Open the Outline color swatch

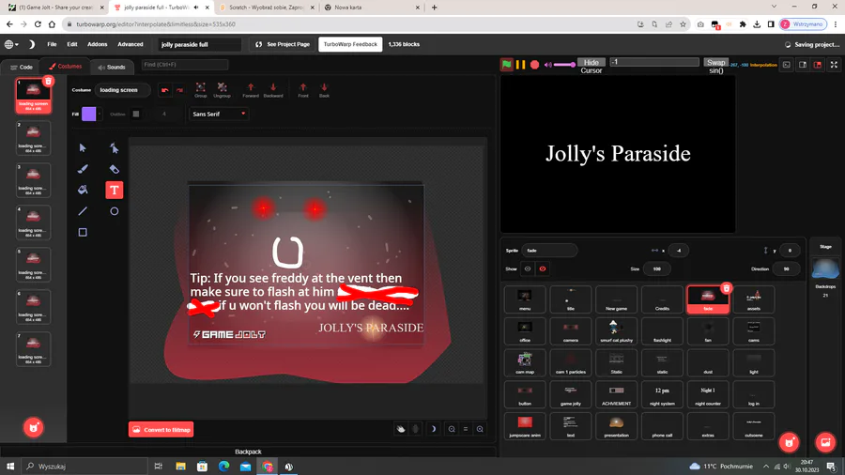click(136, 115)
